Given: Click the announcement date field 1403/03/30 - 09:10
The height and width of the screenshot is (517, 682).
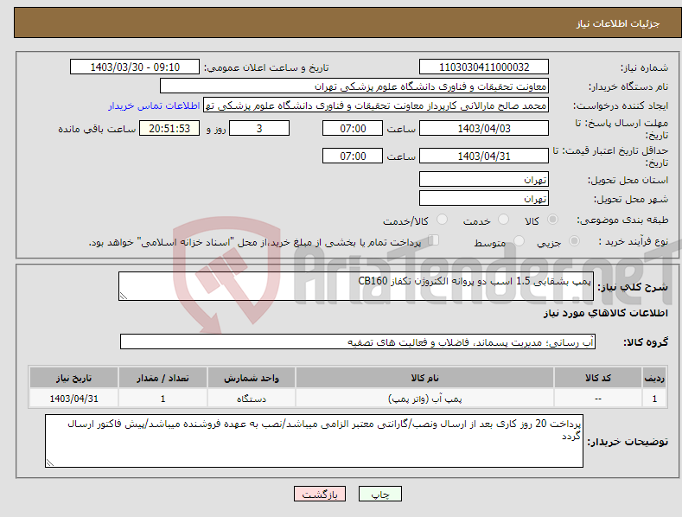Looking at the screenshot, I should point(135,67).
